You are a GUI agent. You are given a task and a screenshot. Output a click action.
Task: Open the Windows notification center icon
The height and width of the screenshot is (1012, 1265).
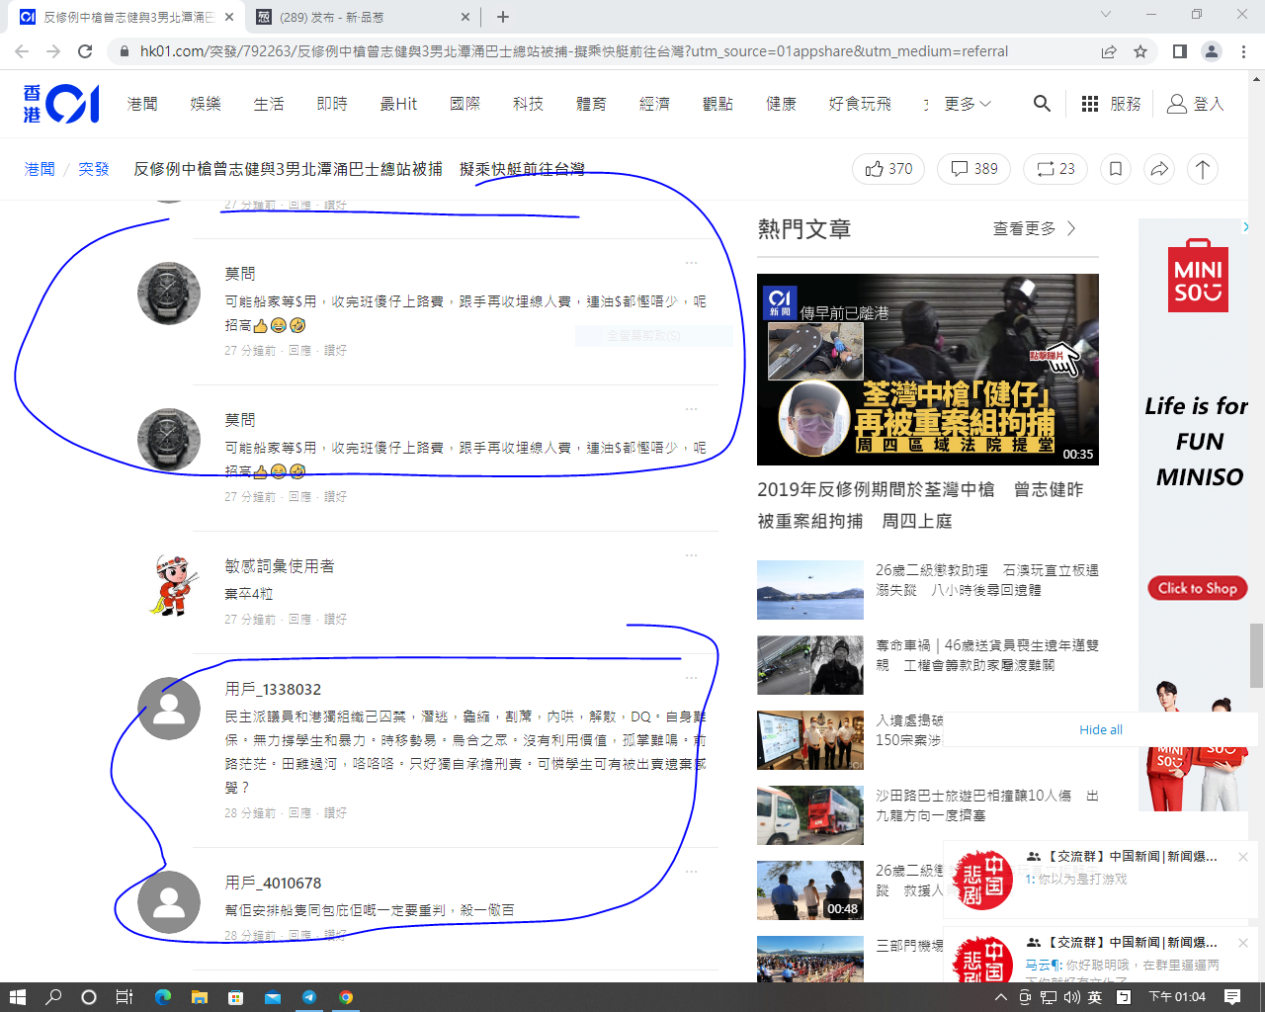click(x=1232, y=997)
